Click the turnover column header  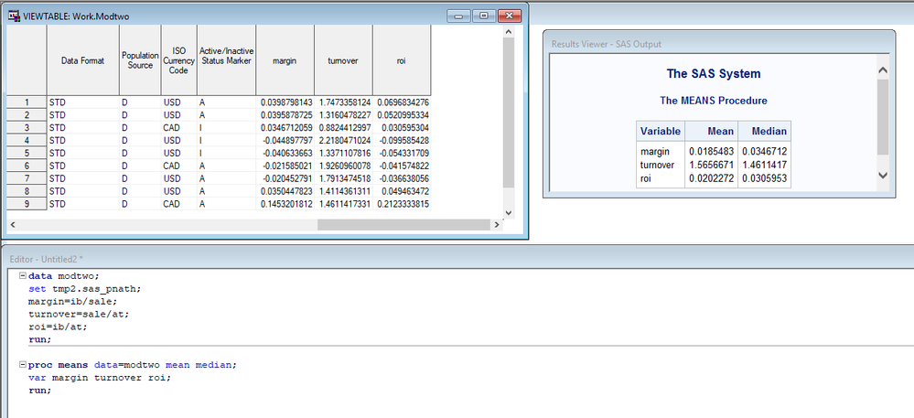click(x=343, y=60)
